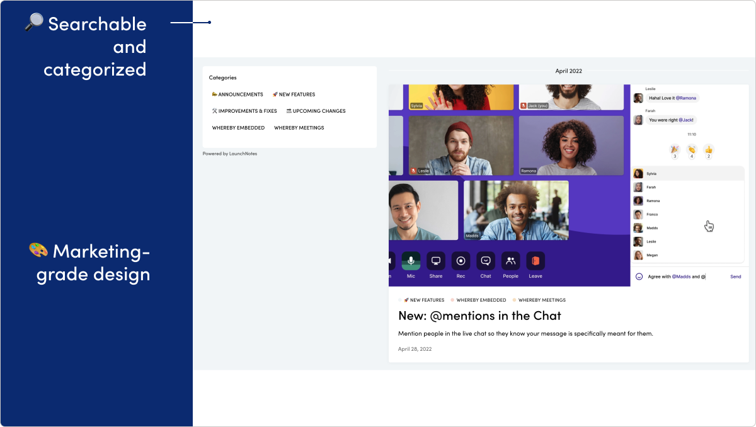Toggle the UPCOMING CHANGES category filter
This screenshot has width=756, height=427.
[316, 111]
